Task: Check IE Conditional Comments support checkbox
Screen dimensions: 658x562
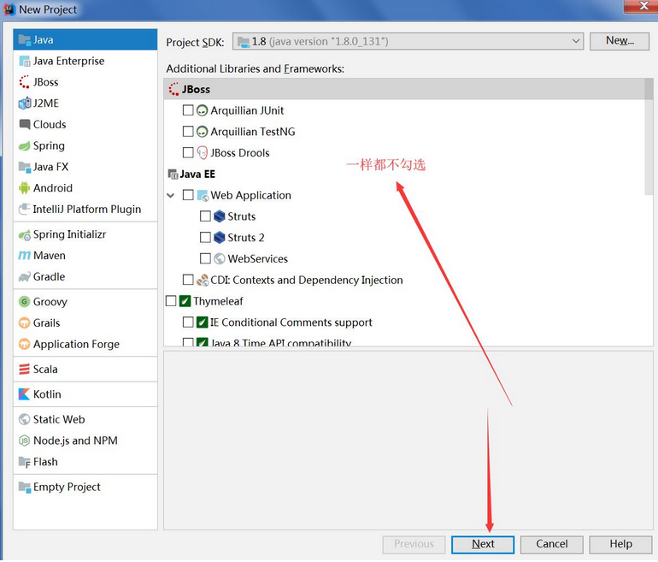Action: point(188,322)
